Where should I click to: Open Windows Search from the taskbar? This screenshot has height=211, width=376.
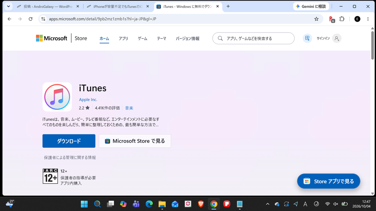coord(97,204)
